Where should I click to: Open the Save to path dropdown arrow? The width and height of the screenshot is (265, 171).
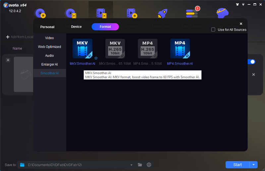click(131, 165)
